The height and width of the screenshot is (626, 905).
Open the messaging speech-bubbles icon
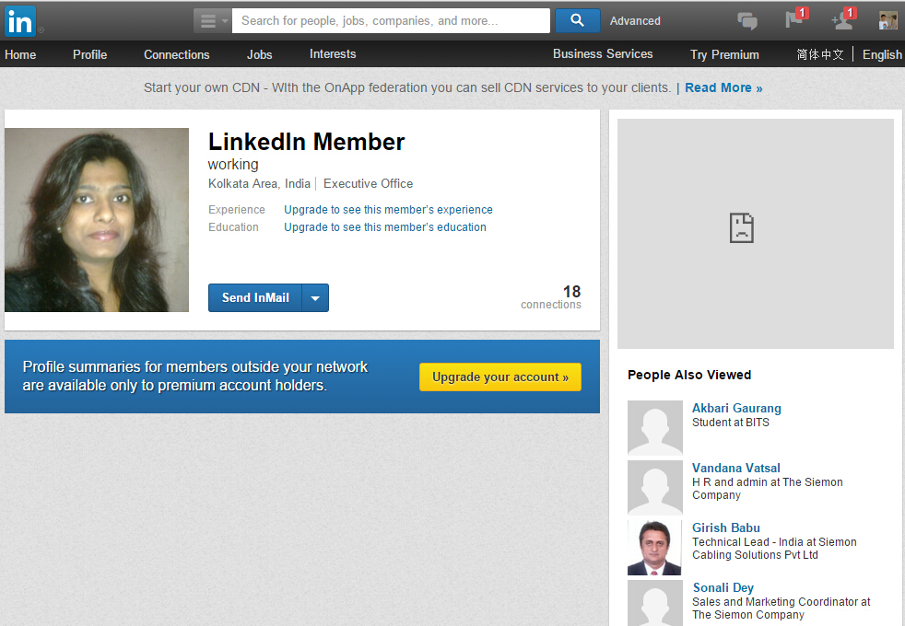747,20
